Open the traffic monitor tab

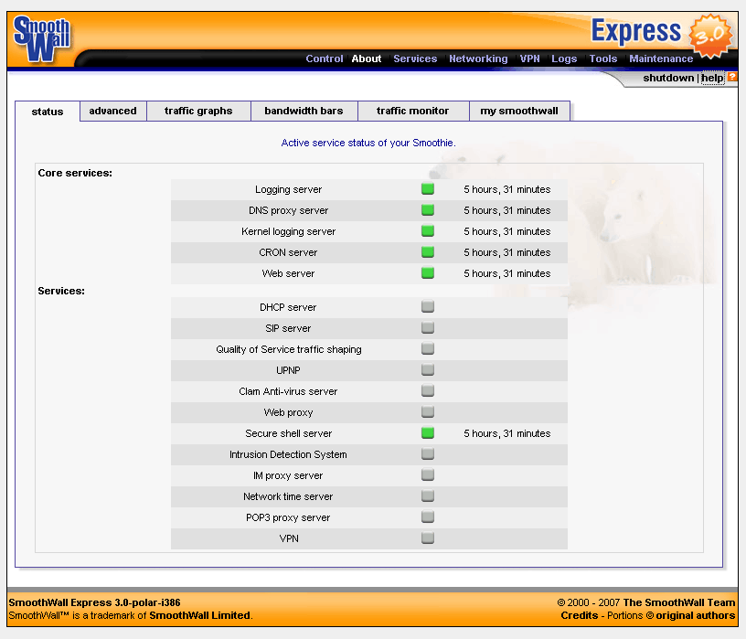412,111
